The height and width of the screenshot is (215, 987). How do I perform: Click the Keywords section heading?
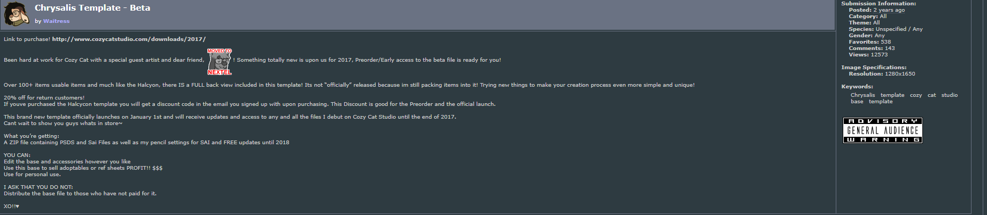click(857, 87)
